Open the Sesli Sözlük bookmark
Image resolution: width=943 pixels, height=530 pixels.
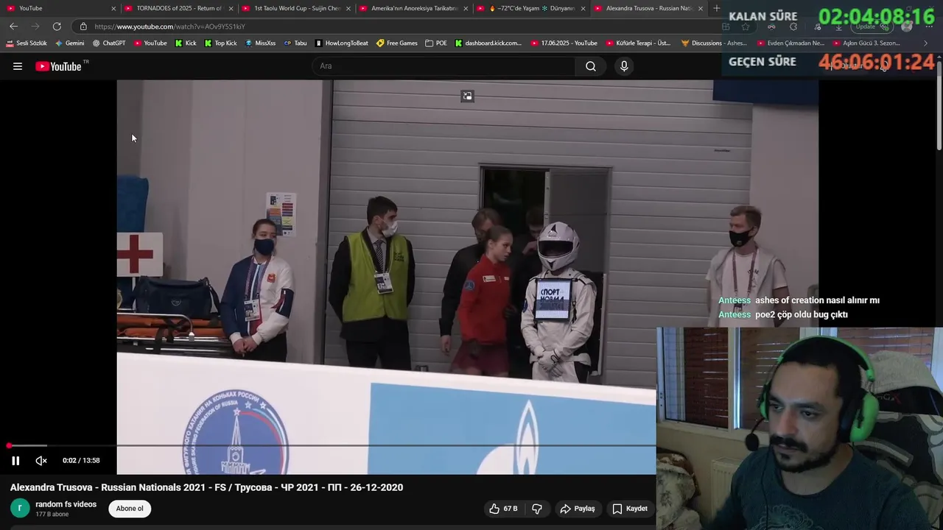click(27, 43)
